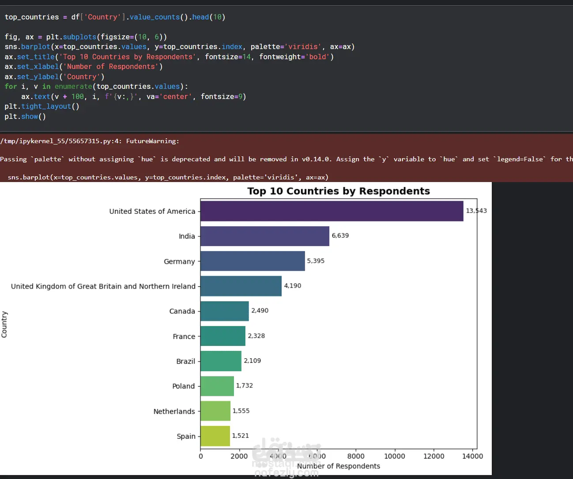Viewport: 573px width, 479px height.
Task: Click the India bar in chart
Action: click(x=265, y=236)
